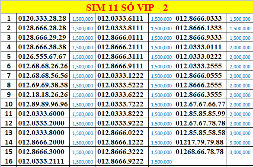
Task: Select the 3,000,000 price beside 01217.79.79.88
Action: pyautogui.click(x=240, y=143)
